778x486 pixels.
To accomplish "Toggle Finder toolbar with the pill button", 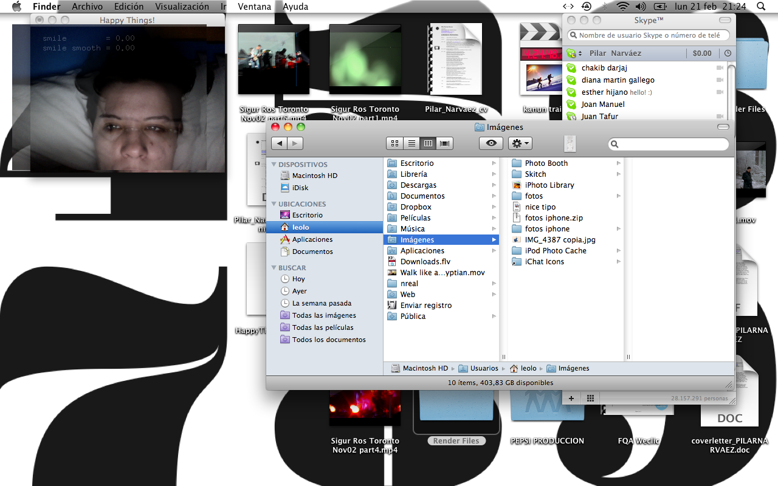I will 723,127.
